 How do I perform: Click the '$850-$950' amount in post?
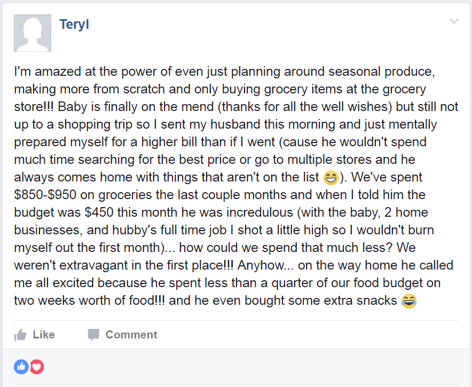coord(49,195)
